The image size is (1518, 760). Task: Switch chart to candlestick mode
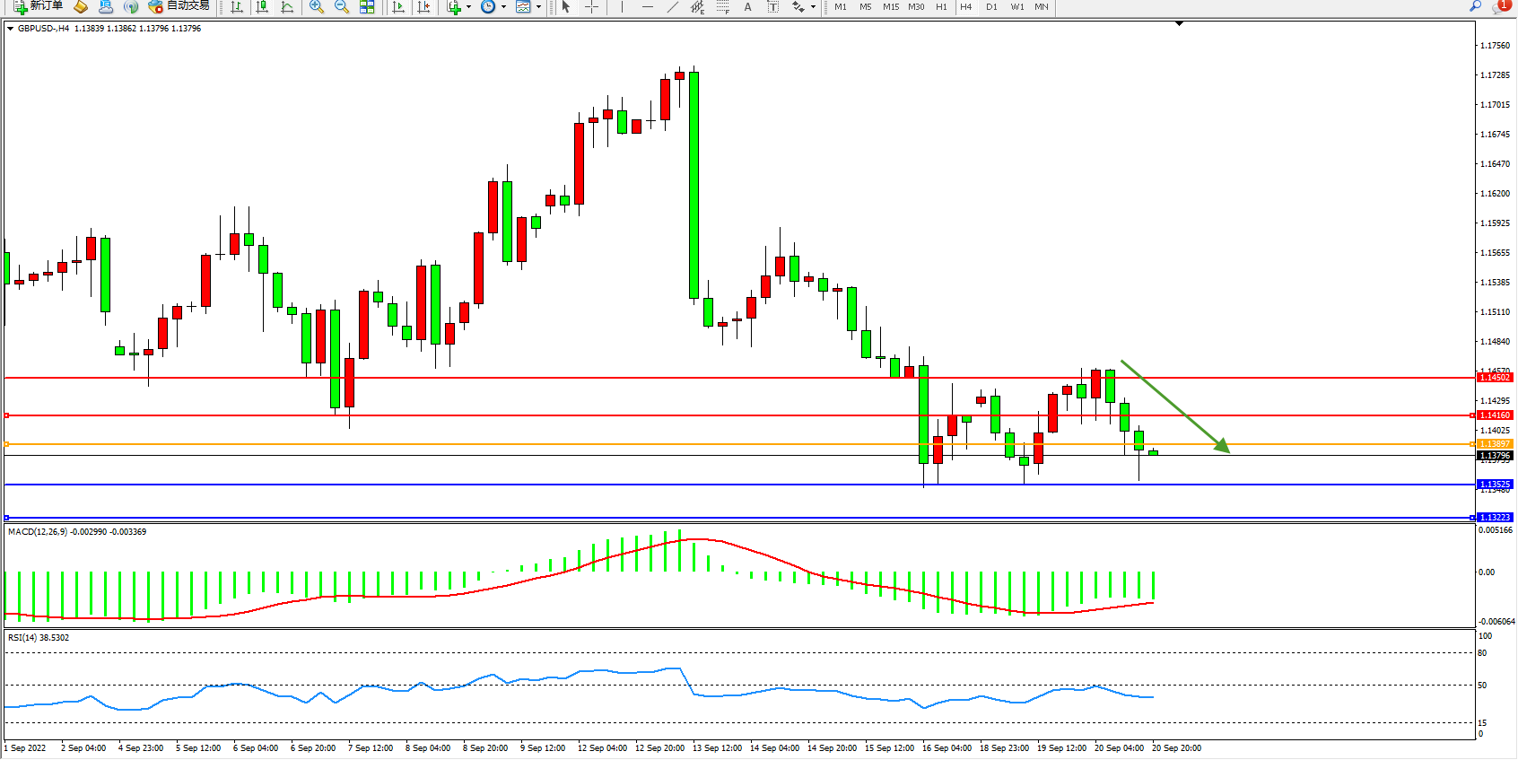[262, 7]
